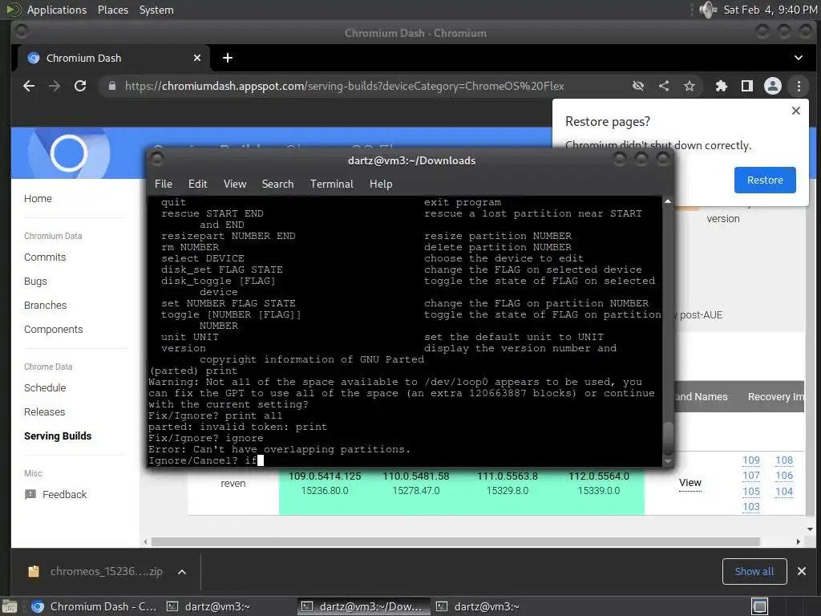Viewport: 821px width, 616px height.
Task: Open the Home link in sidebar
Action: 38,199
